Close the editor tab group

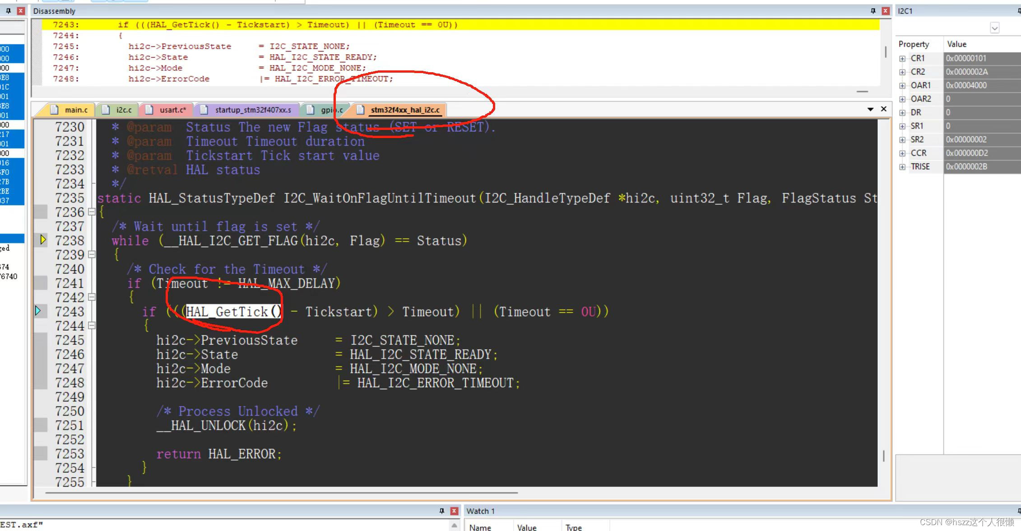[883, 109]
